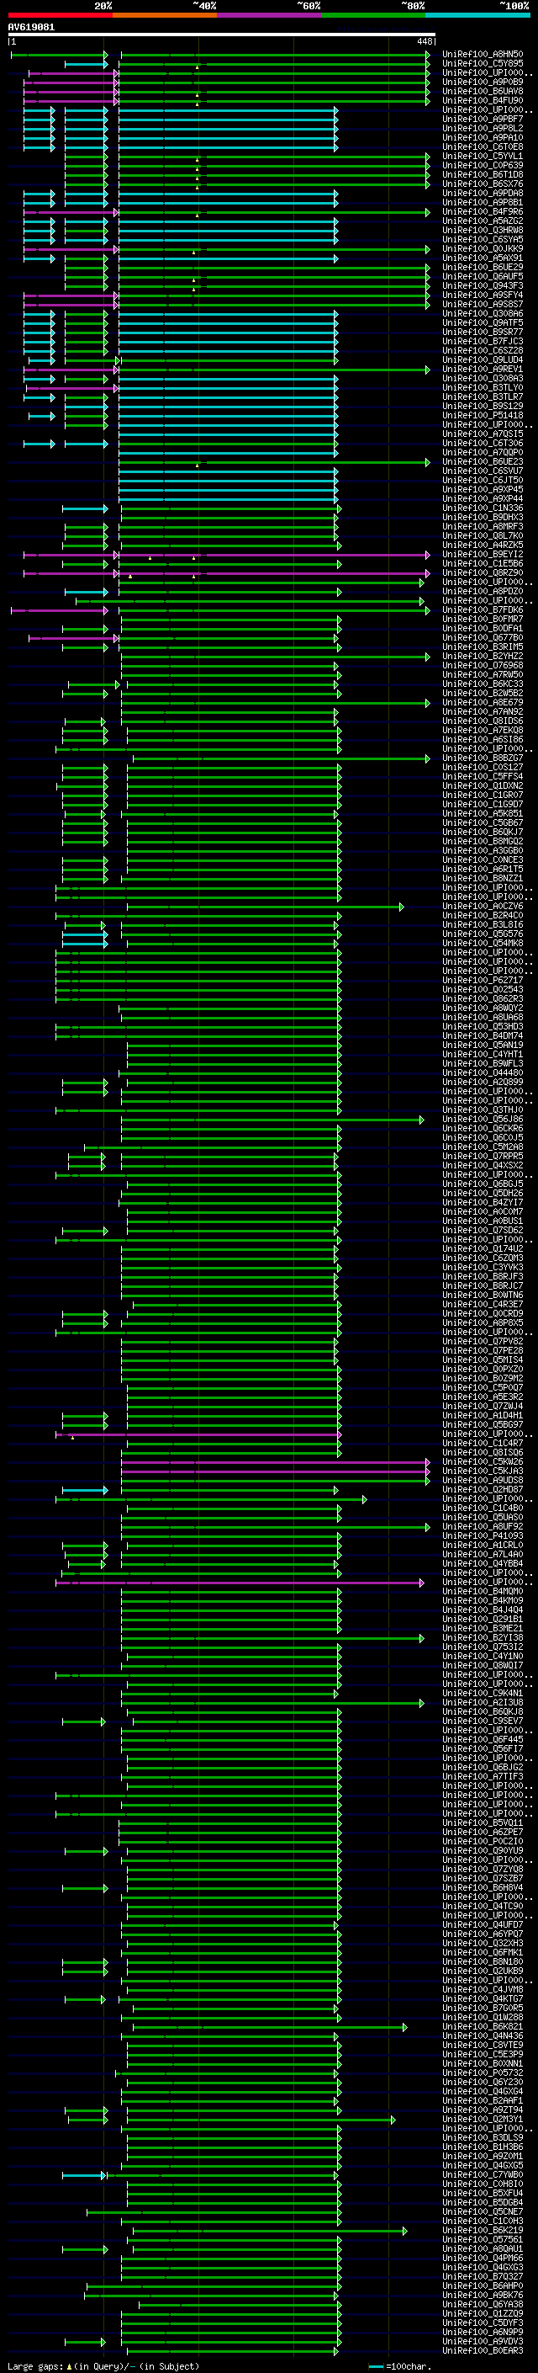
Task: Open hit UniRef100_A9P0B9
Action: 483,82
